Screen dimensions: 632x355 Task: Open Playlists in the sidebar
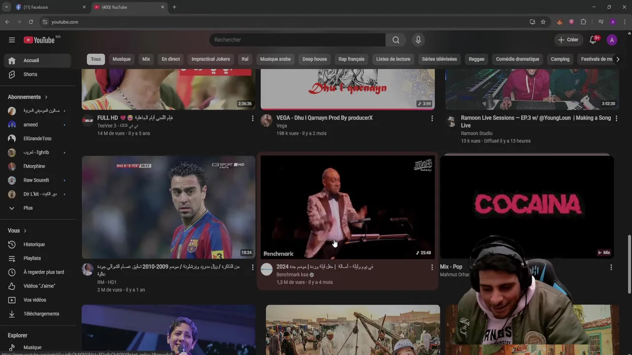(38, 258)
